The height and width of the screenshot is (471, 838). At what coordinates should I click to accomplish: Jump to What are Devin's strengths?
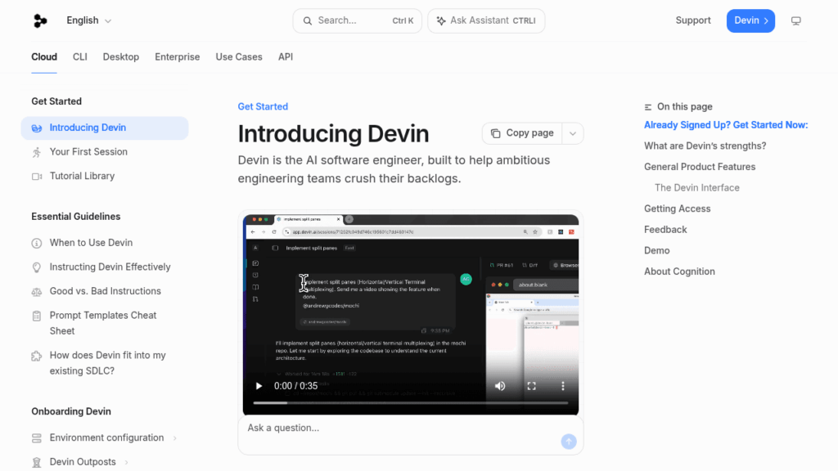pyautogui.click(x=705, y=146)
